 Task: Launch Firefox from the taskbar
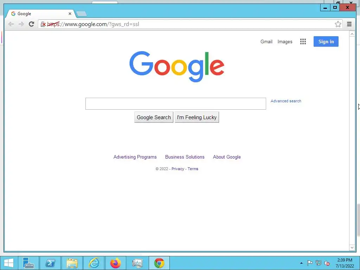115,263
